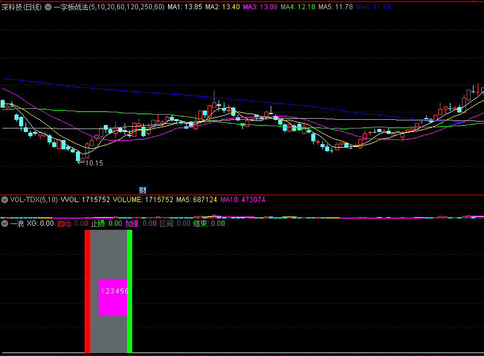Select the green 结束: 0.00 label
The width and height of the screenshot is (484, 356).
[209, 223]
